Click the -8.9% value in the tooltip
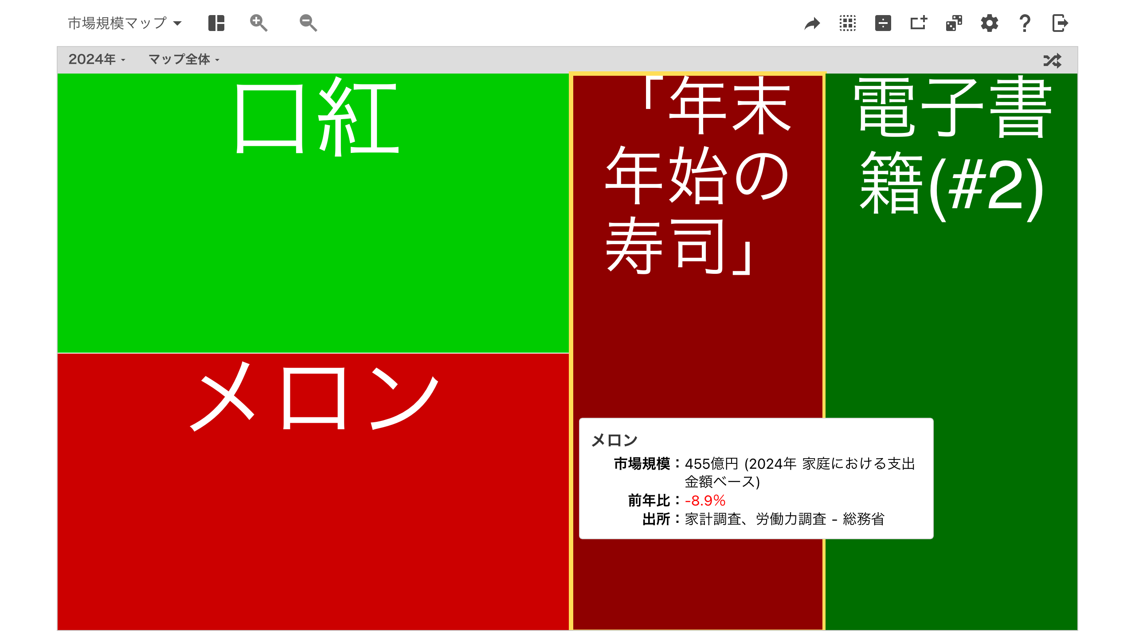1135x638 pixels. [x=705, y=501]
